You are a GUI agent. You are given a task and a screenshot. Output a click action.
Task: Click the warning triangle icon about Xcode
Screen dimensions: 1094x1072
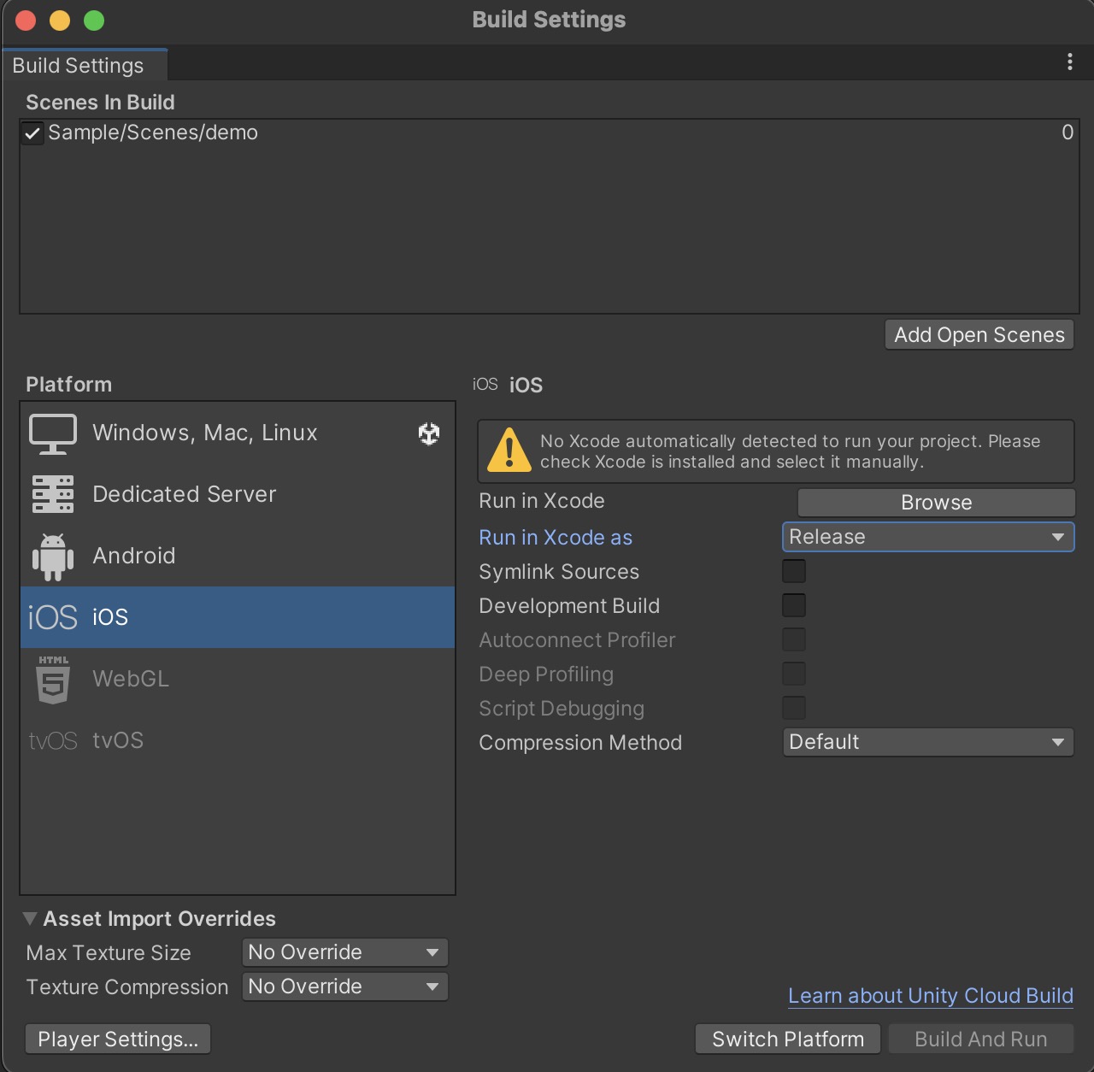click(x=510, y=451)
